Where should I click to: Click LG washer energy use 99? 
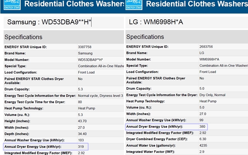point(201,120)
